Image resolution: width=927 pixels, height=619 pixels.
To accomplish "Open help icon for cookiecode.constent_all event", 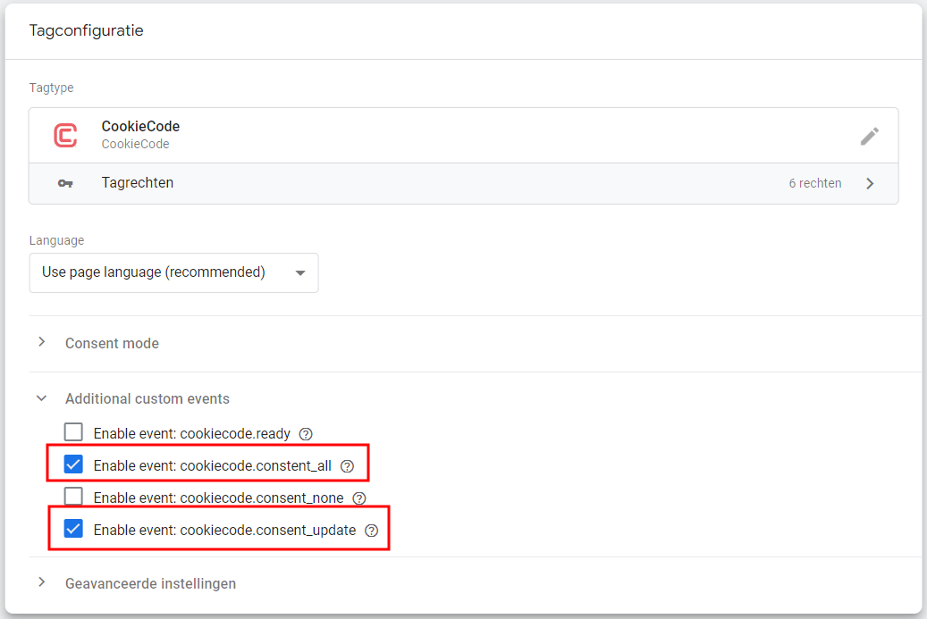I will (347, 466).
